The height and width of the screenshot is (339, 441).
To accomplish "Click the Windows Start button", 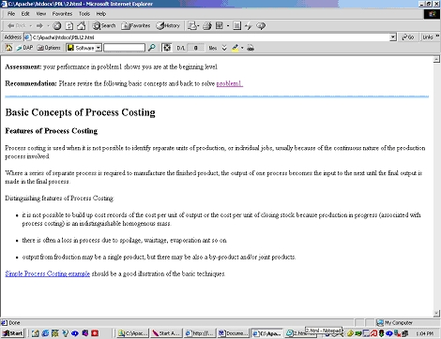I will [13, 333].
